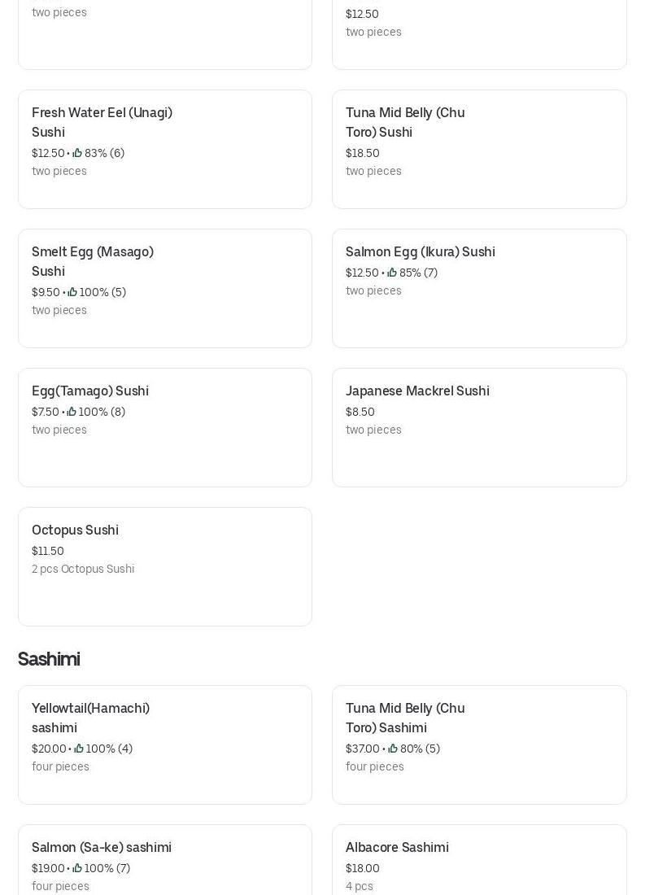Click thumbs-up icon on Fresh Water Eel Sushi
The height and width of the screenshot is (895, 654).
pyautogui.click(x=77, y=153)
